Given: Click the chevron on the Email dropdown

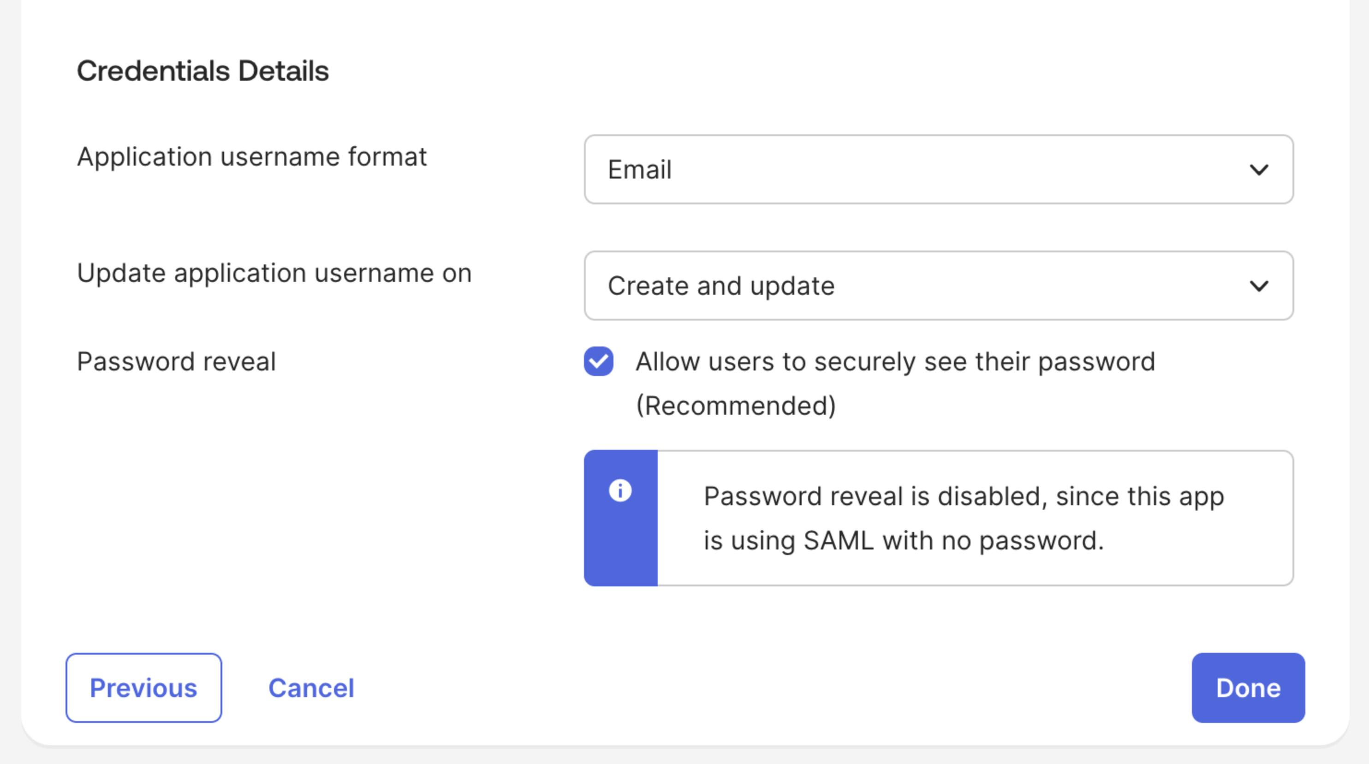Looking at the screenshot, I should pos(1260,170).
